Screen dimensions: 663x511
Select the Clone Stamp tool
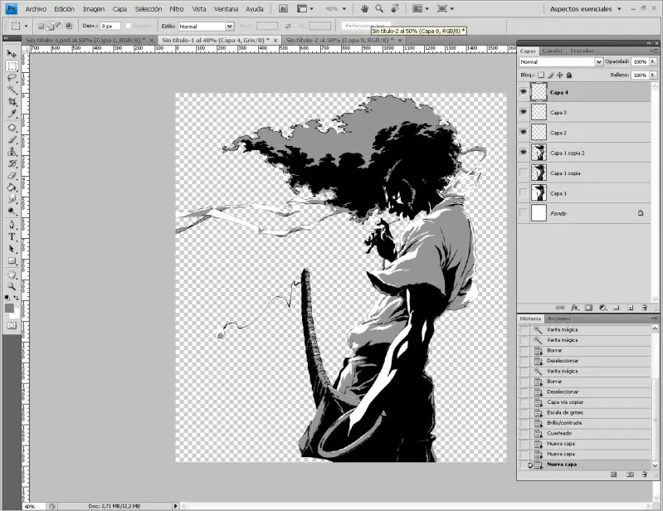(x=12, y=152)
